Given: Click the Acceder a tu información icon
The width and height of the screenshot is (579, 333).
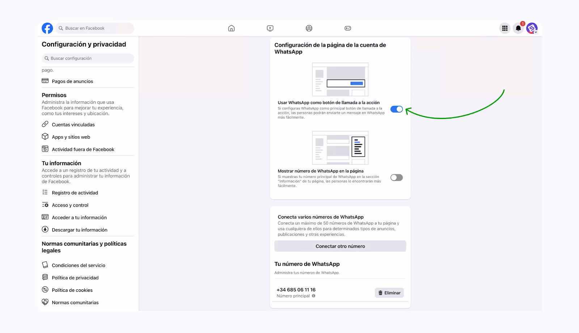Looking at the screenshot, I should click(x=45, y=217).
